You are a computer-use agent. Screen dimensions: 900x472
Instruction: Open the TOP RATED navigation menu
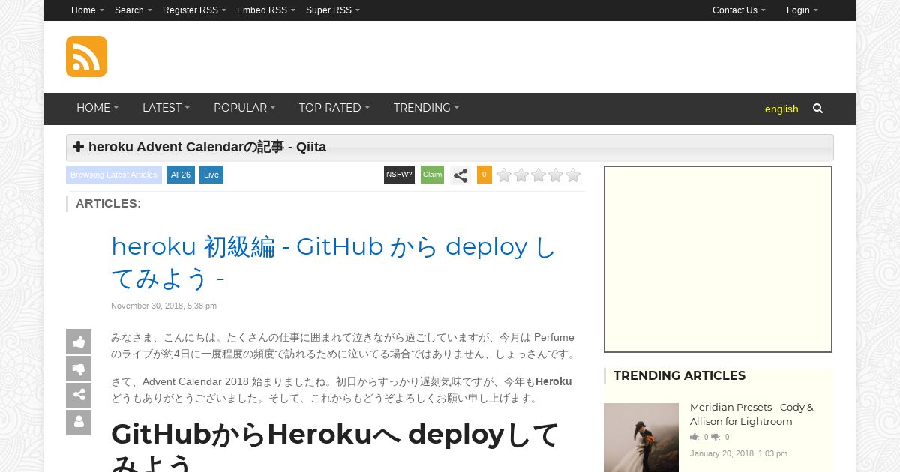coord(334,108)
